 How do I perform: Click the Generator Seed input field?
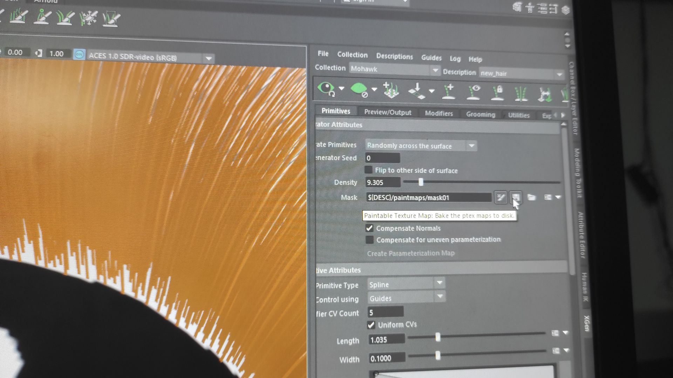(382, 158)
